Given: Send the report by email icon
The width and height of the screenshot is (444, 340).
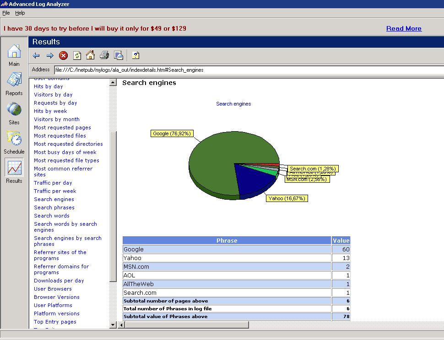Looking at the screenshot, I should coord(119,56).
